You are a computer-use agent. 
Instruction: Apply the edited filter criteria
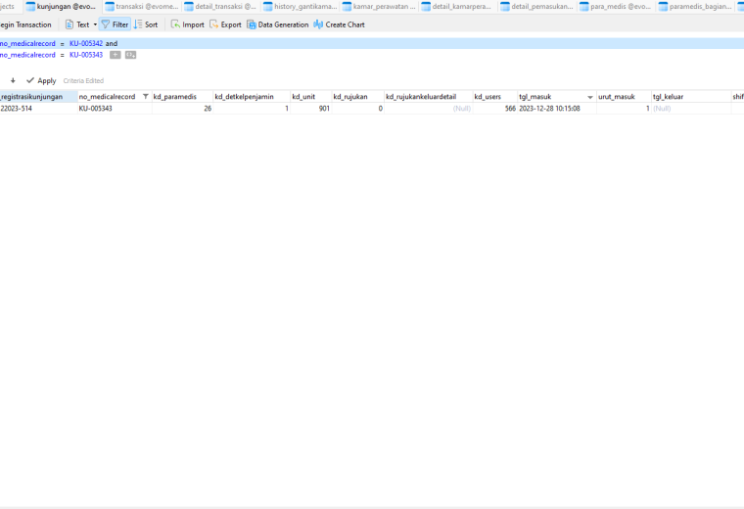(x=41, y=80)
